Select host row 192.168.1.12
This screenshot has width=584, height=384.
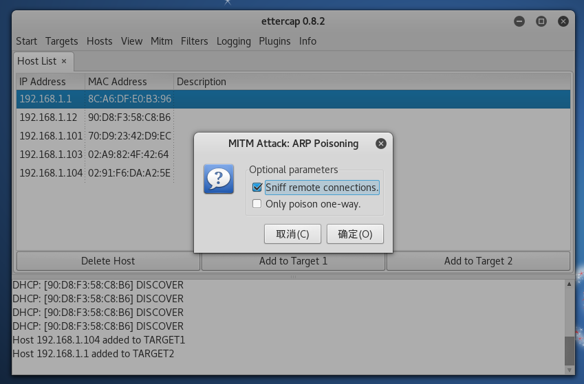(293, 117)
